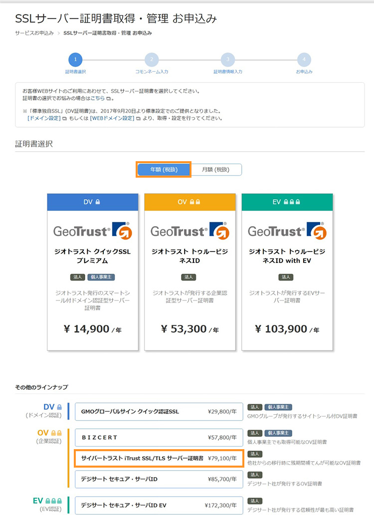Click the GeoTrust logo on the トゥルービジネスID with EV card
This screenshot has width=374, height=528.
point(286,229)
